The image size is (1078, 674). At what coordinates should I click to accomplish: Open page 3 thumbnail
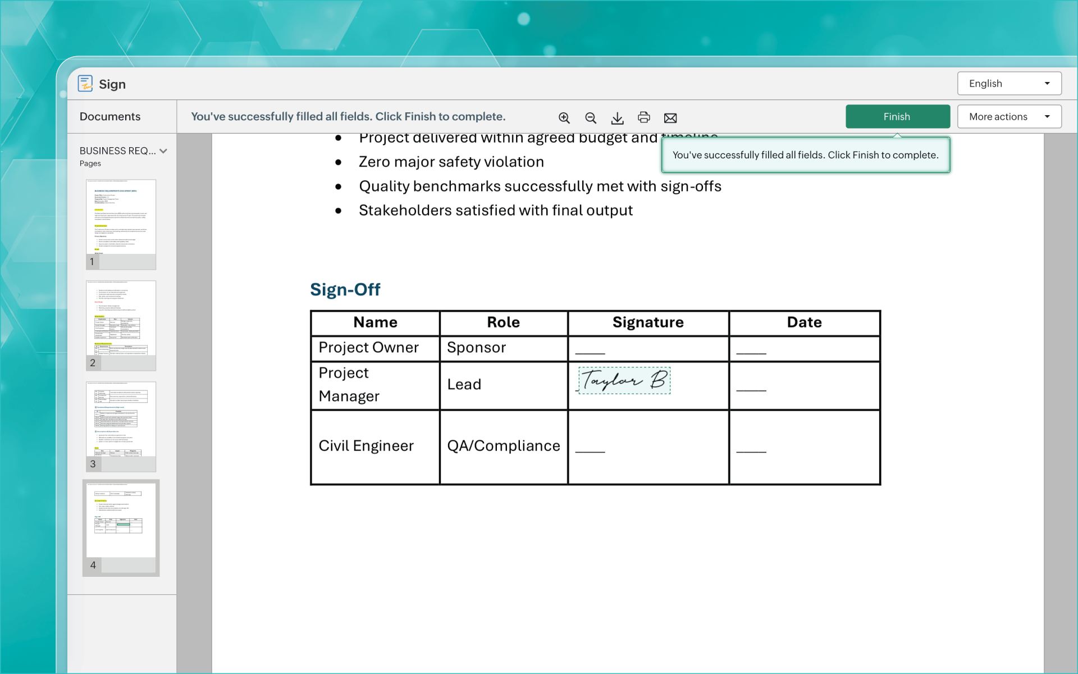(x=121, y=426)
